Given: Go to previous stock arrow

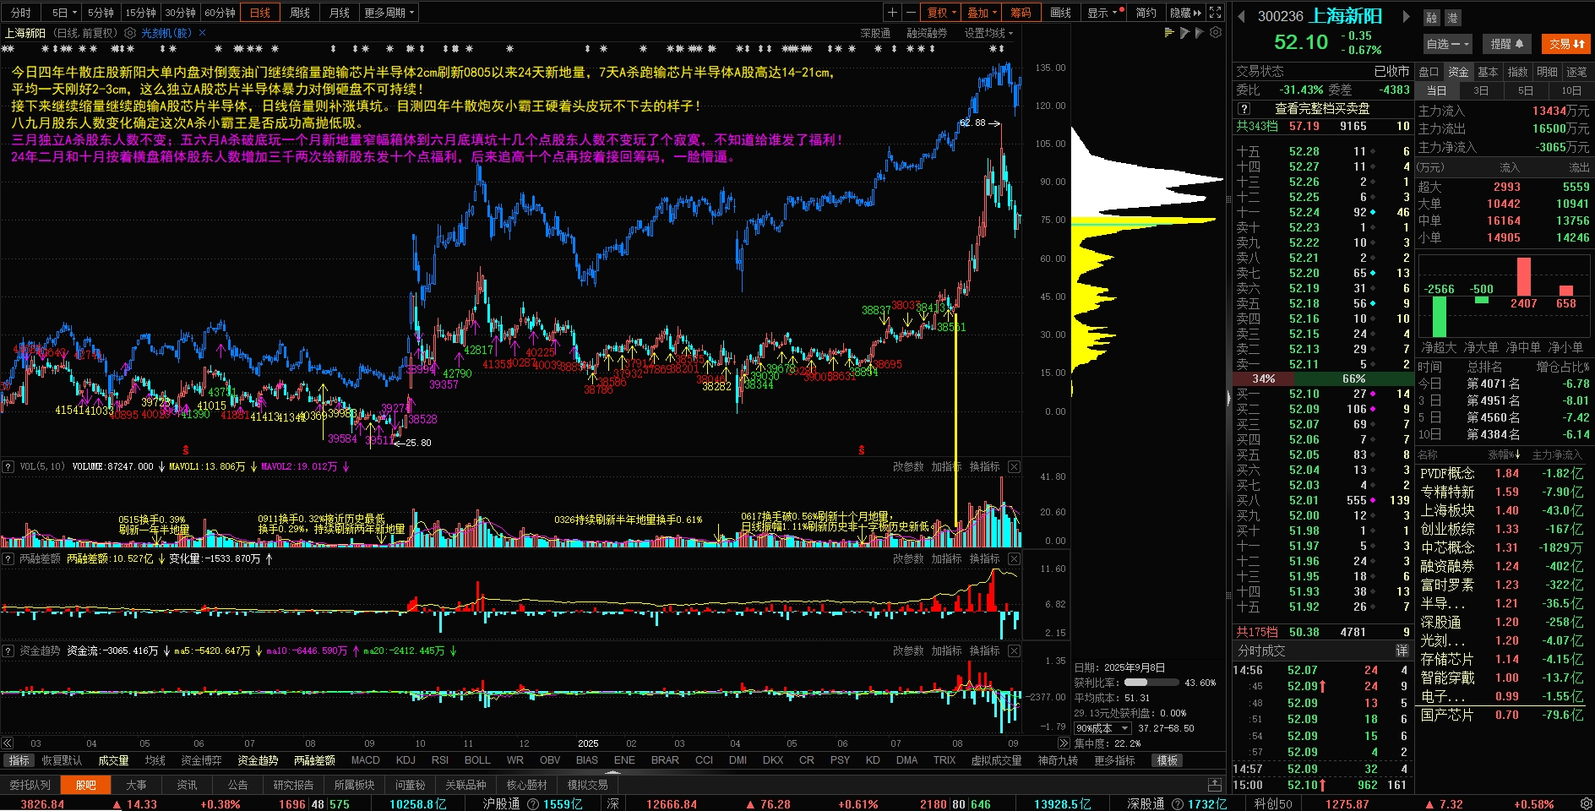Looking at the screenshot, I should (x=1241, y=16).
